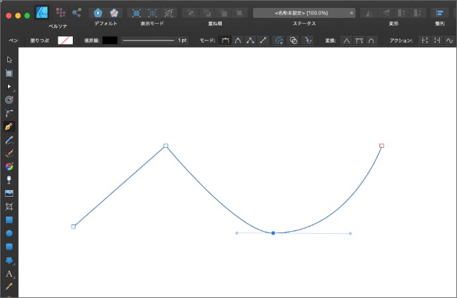The image size is (457, 298).
Task: Pick the Pencil tool
Action: point(9,140)
